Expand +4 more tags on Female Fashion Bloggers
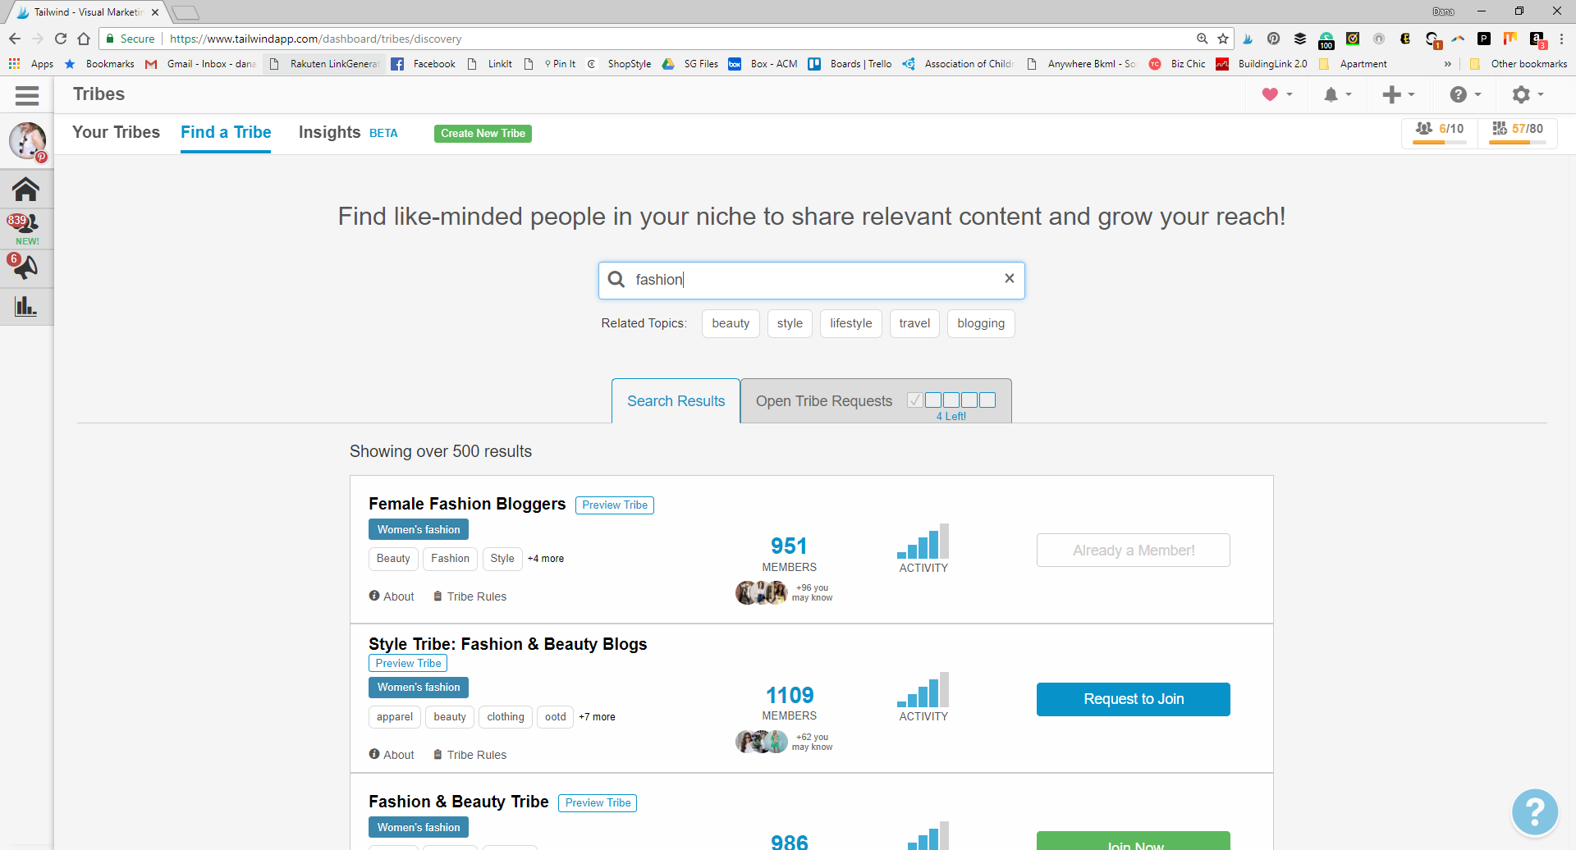 [546, 559]
